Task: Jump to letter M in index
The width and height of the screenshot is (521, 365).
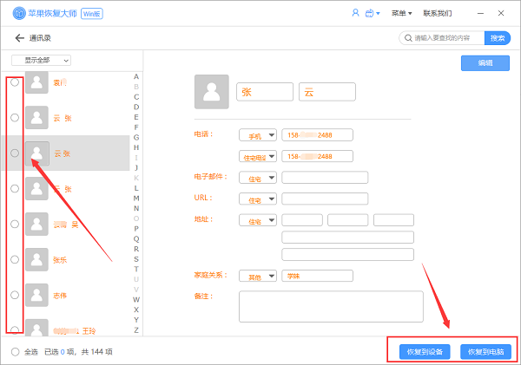Action: [x=136, y=199]
